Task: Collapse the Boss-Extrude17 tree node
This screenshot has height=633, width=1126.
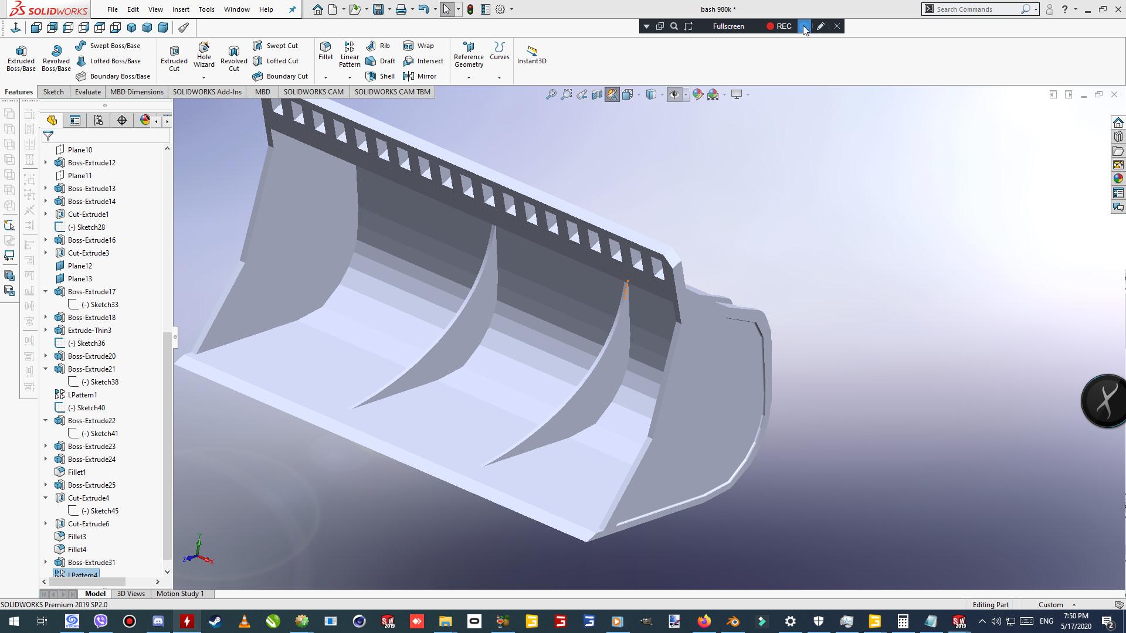Action: pyautogui.click(x=46, y=291)
